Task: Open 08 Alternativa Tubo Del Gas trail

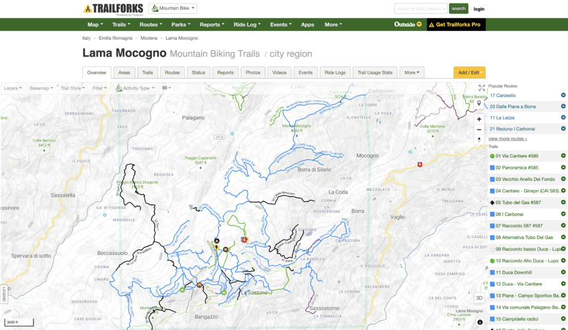Action: [524, 237]
